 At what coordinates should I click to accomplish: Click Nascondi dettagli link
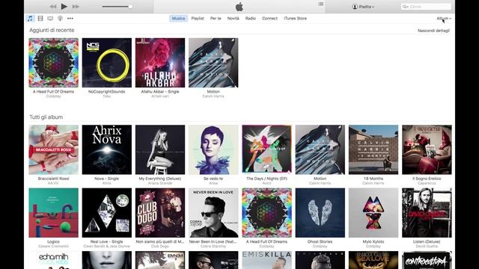433,31
